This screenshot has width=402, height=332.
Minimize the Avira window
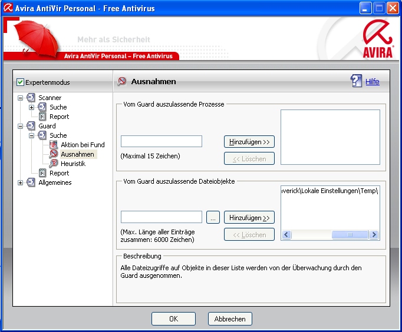coord(365,8)
